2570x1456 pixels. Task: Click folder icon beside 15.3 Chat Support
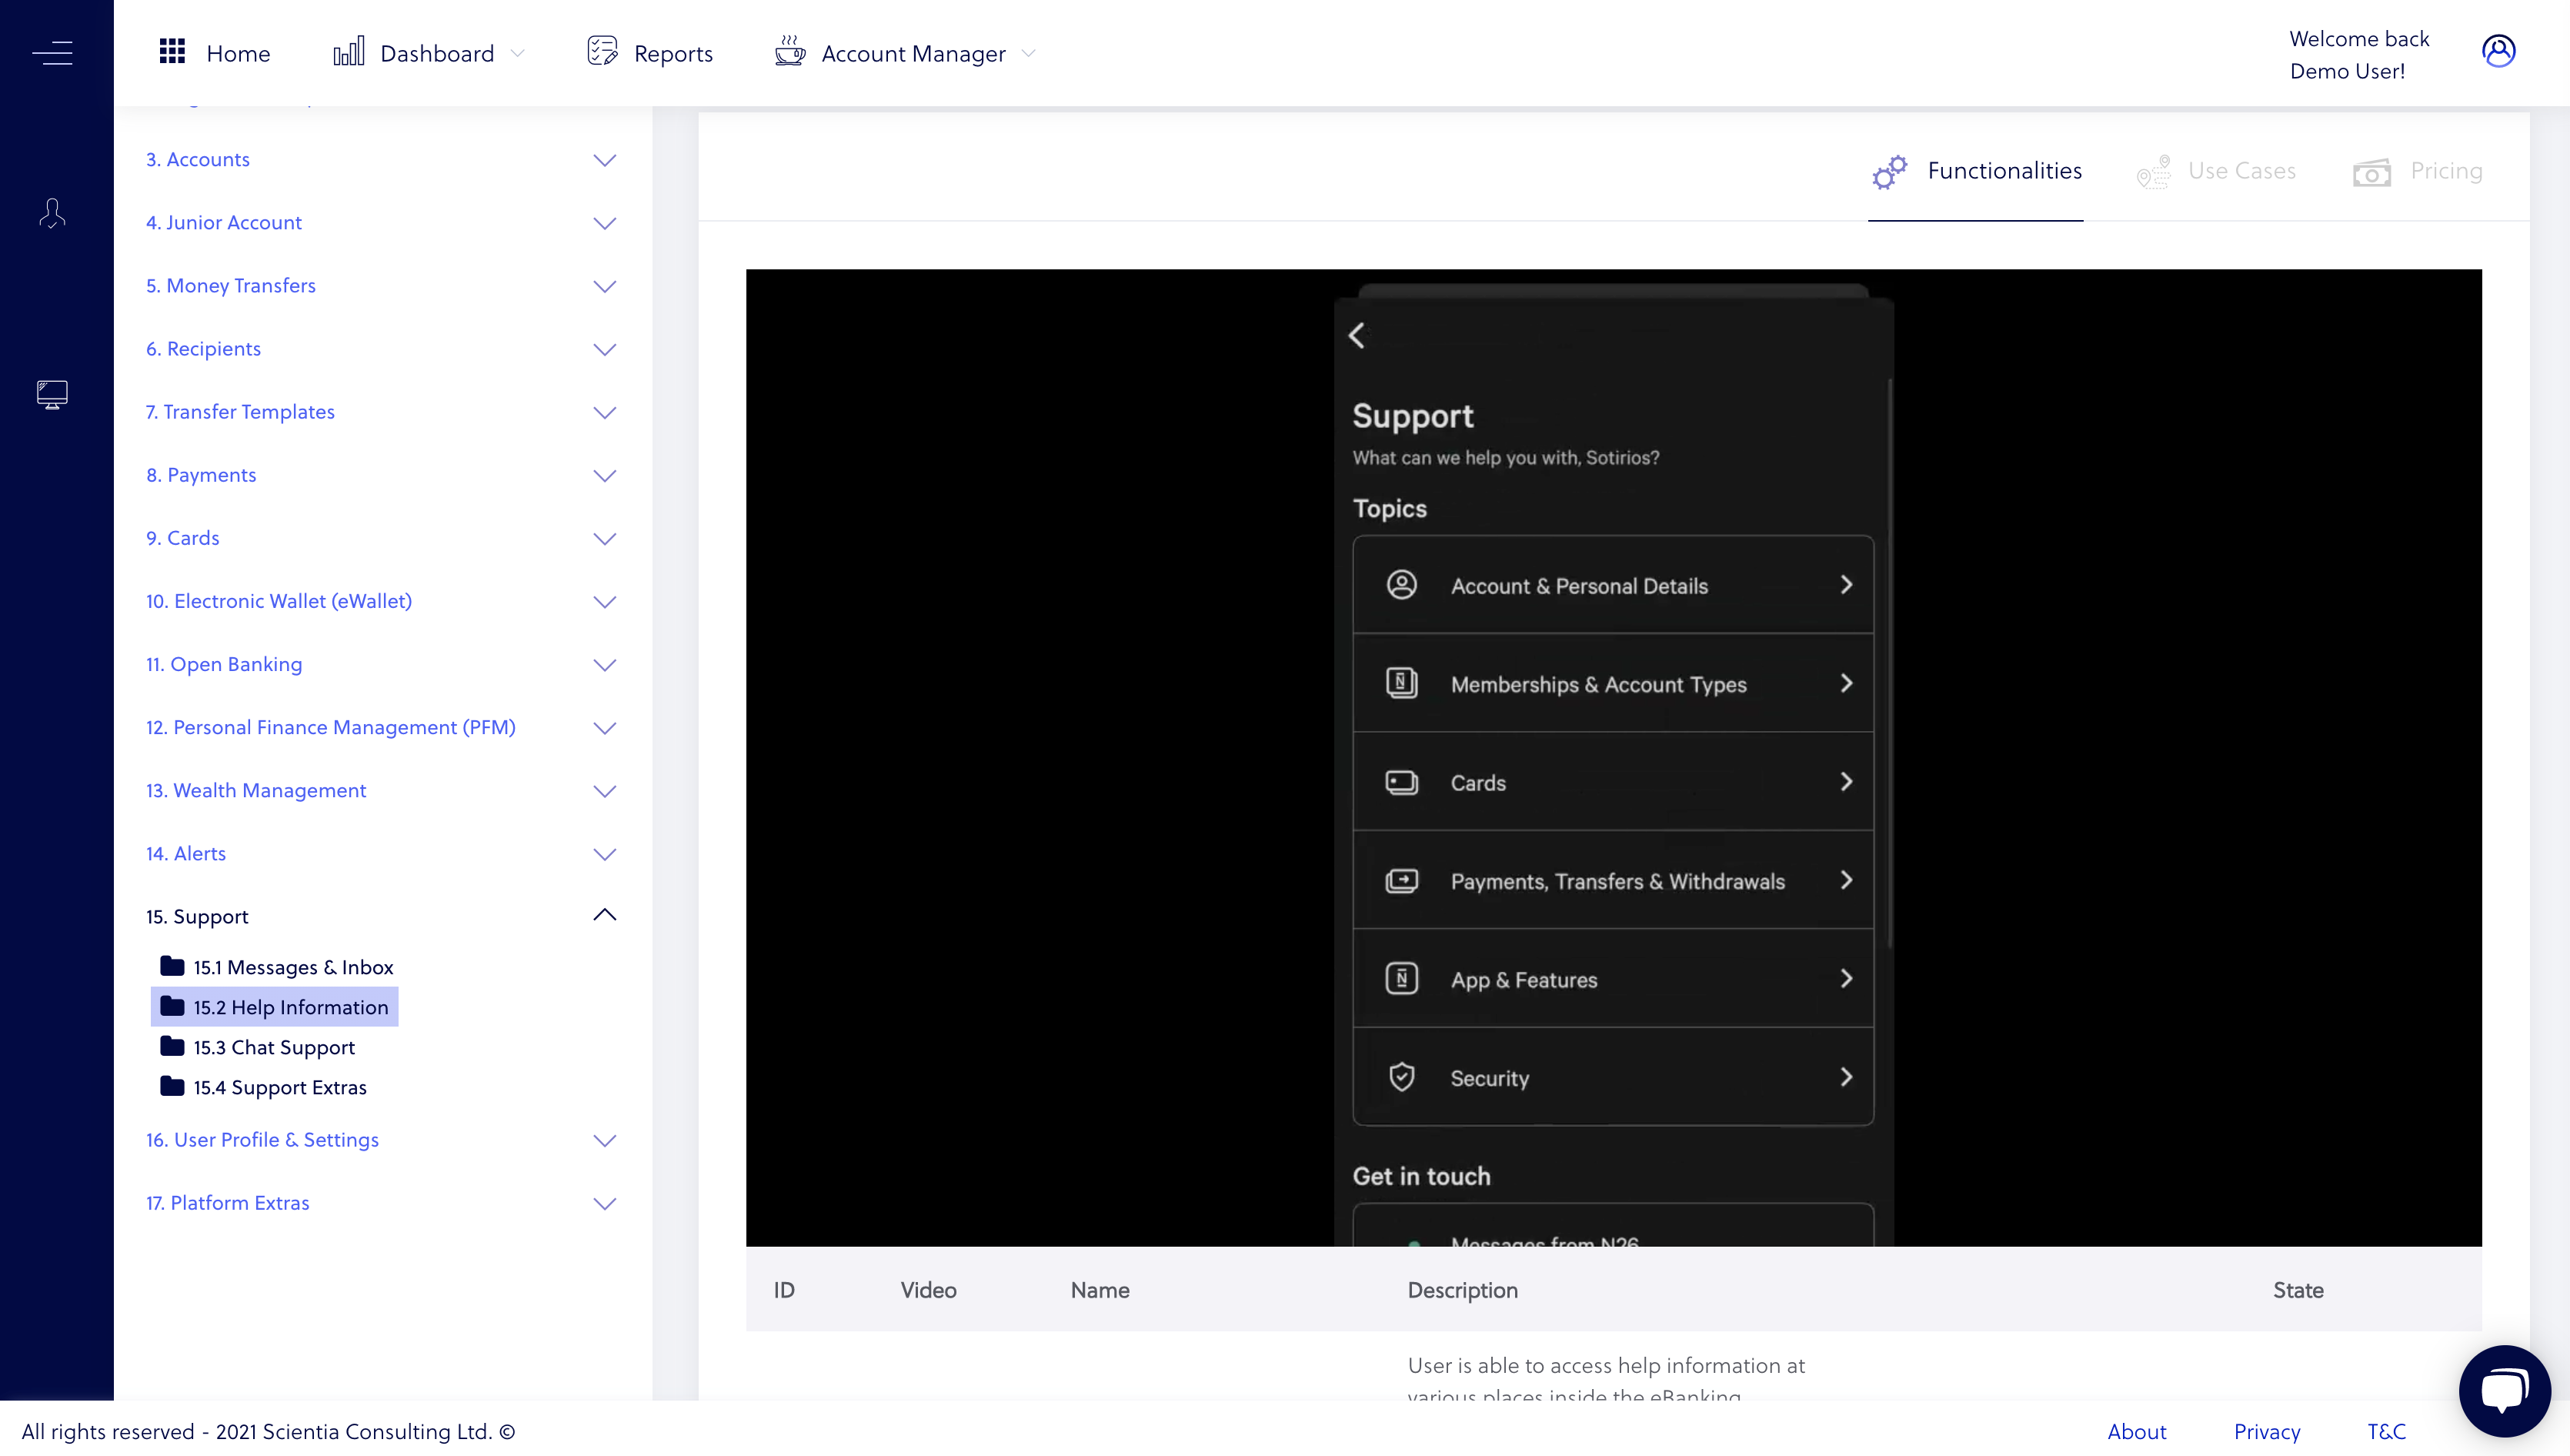[172, 1046]
